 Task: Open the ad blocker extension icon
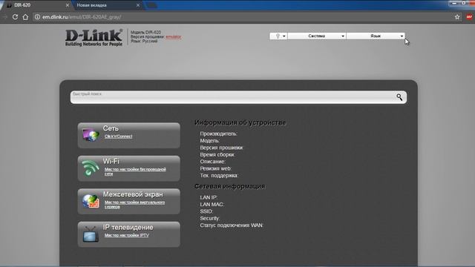(469, 17)
